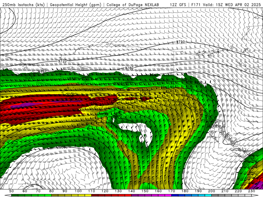The height and width of the screenshot is (197, 263).
Task: Click the 200 value on the color scale
Action: pos(211,191)
